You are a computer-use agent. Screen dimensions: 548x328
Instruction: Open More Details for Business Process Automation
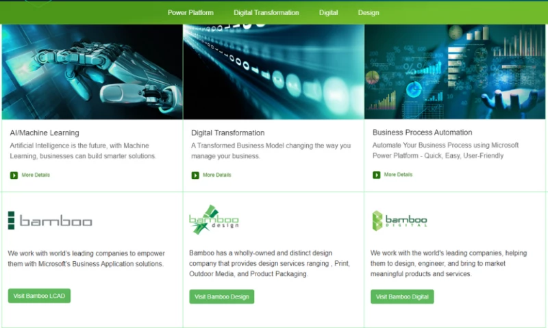point(398,175)
